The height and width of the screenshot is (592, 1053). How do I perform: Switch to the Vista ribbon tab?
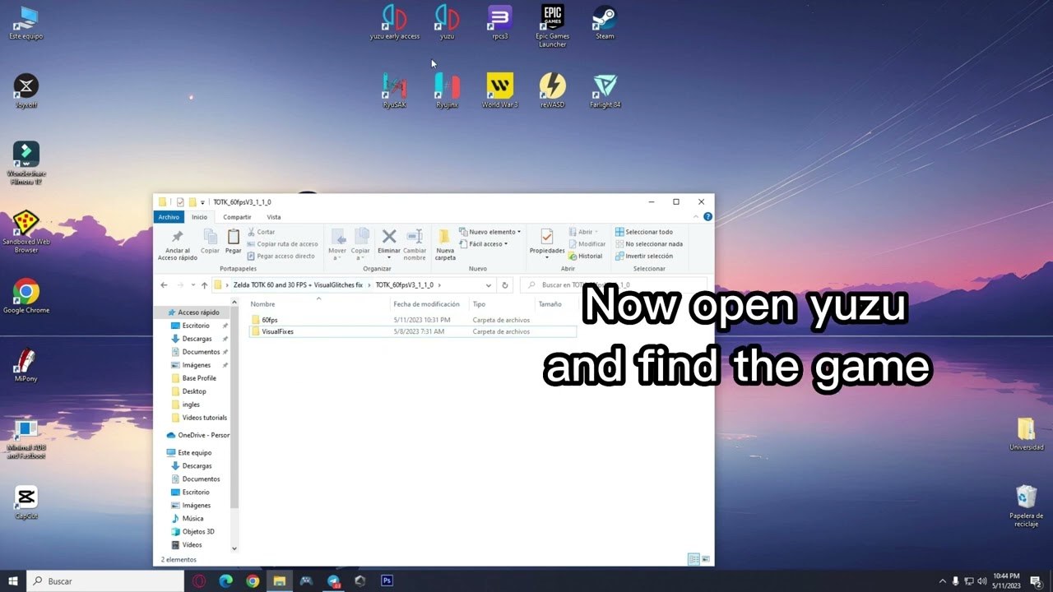pyautogui.click(x=273, y=217)
